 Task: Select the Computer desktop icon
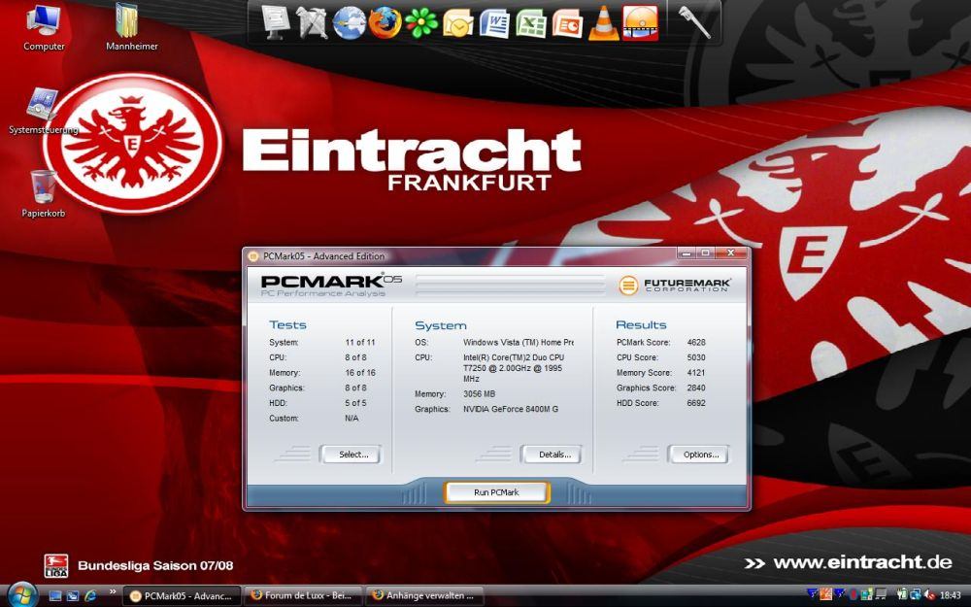point(44,28)
